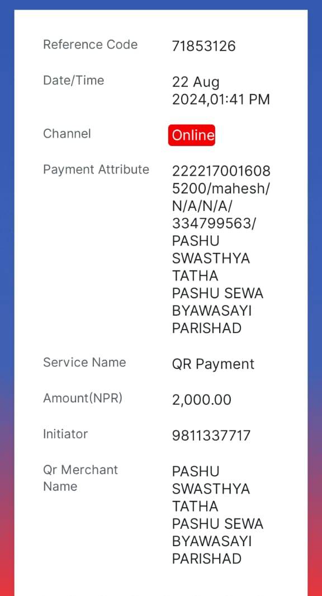The image size is (322, 596).
Task: Select the payment attribute number 2222170016085200
Action: (x=221, y=180)
